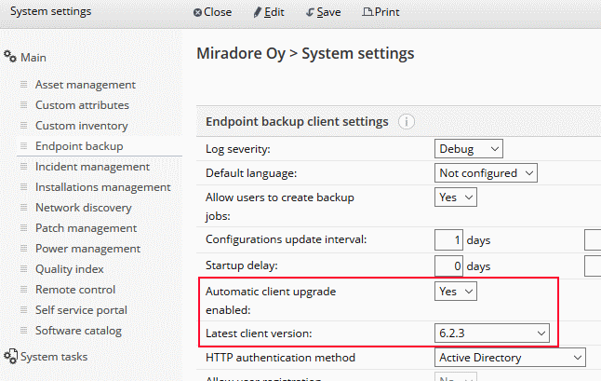The width and height of the screenshot is (601, 381).
Task: Click the gears icon next to Main
Action: tap(10, 57)
